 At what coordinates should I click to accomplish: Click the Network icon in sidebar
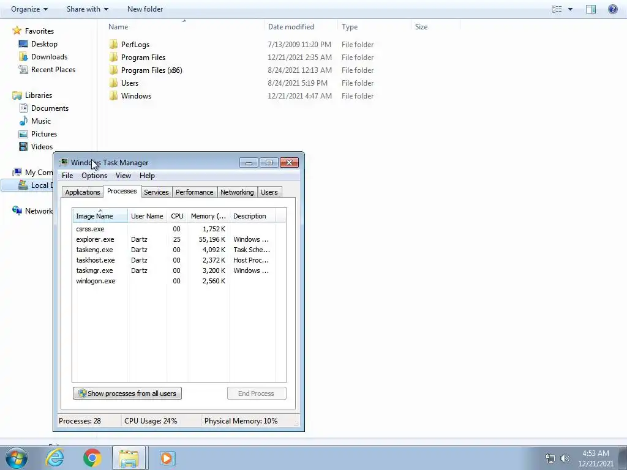[17, 211]
